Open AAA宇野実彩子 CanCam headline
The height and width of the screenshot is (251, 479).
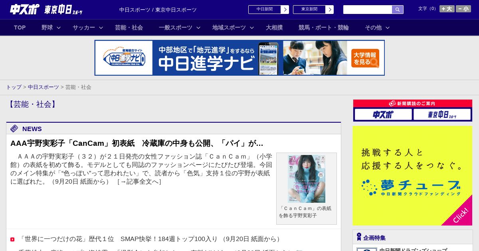(137, 143)
